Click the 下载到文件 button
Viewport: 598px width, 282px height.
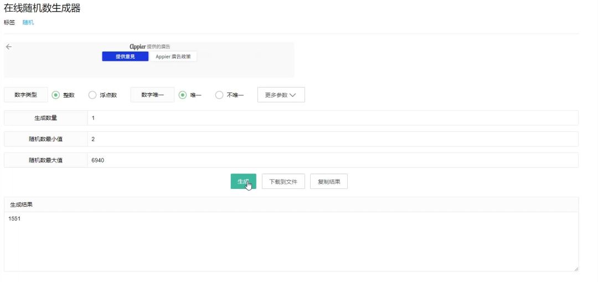click(283, 181)
